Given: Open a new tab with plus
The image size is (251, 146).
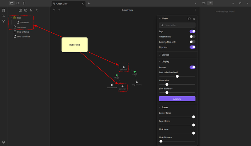Looking at the screenshot, I should coord(89,3).
